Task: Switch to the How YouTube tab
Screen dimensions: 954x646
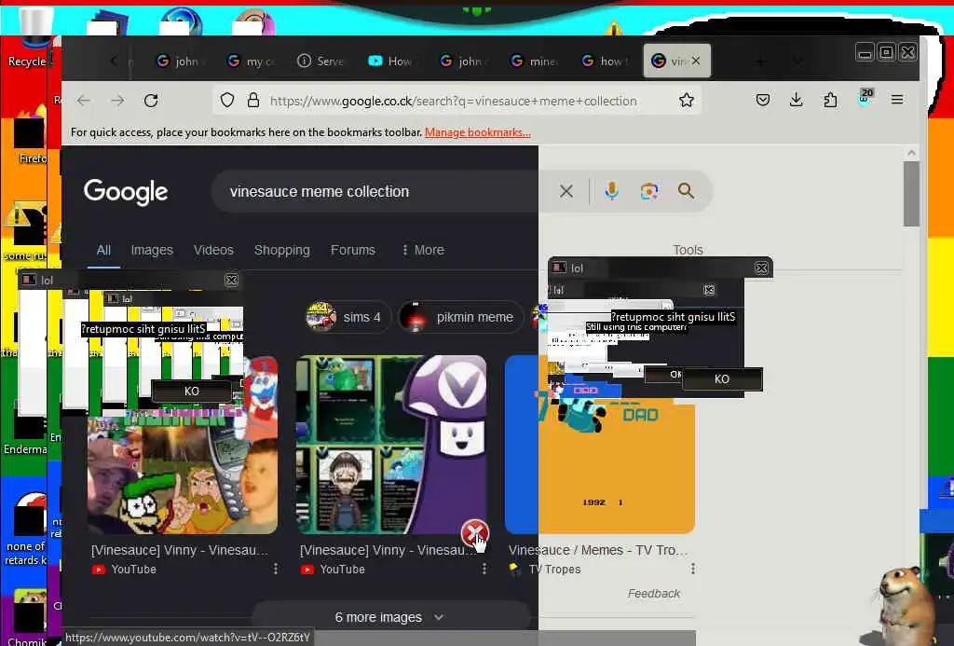Action: pyautogui.click(x=390, y=61)
